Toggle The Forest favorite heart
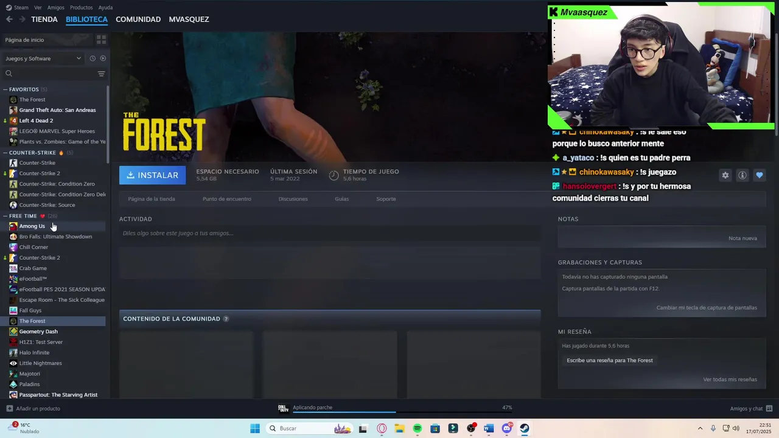The width and height of the screenshot is (779, 438). point(759,175)
